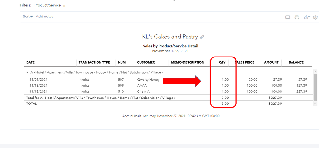This screenshot has width=319, height=148.
Task: Click the TRANSACTION TYPE column header
Action: [94, 62]
